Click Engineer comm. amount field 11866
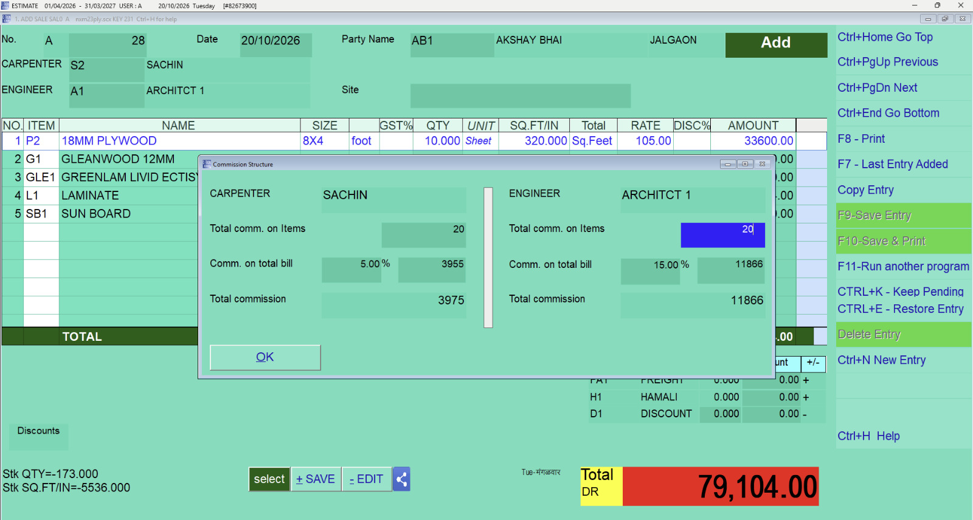The width and height of the screenshot is (973, 520). [731, 271]
